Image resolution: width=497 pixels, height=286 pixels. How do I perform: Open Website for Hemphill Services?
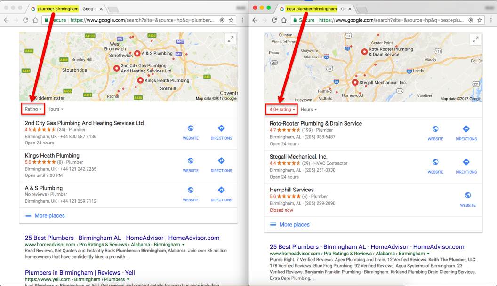468,199
